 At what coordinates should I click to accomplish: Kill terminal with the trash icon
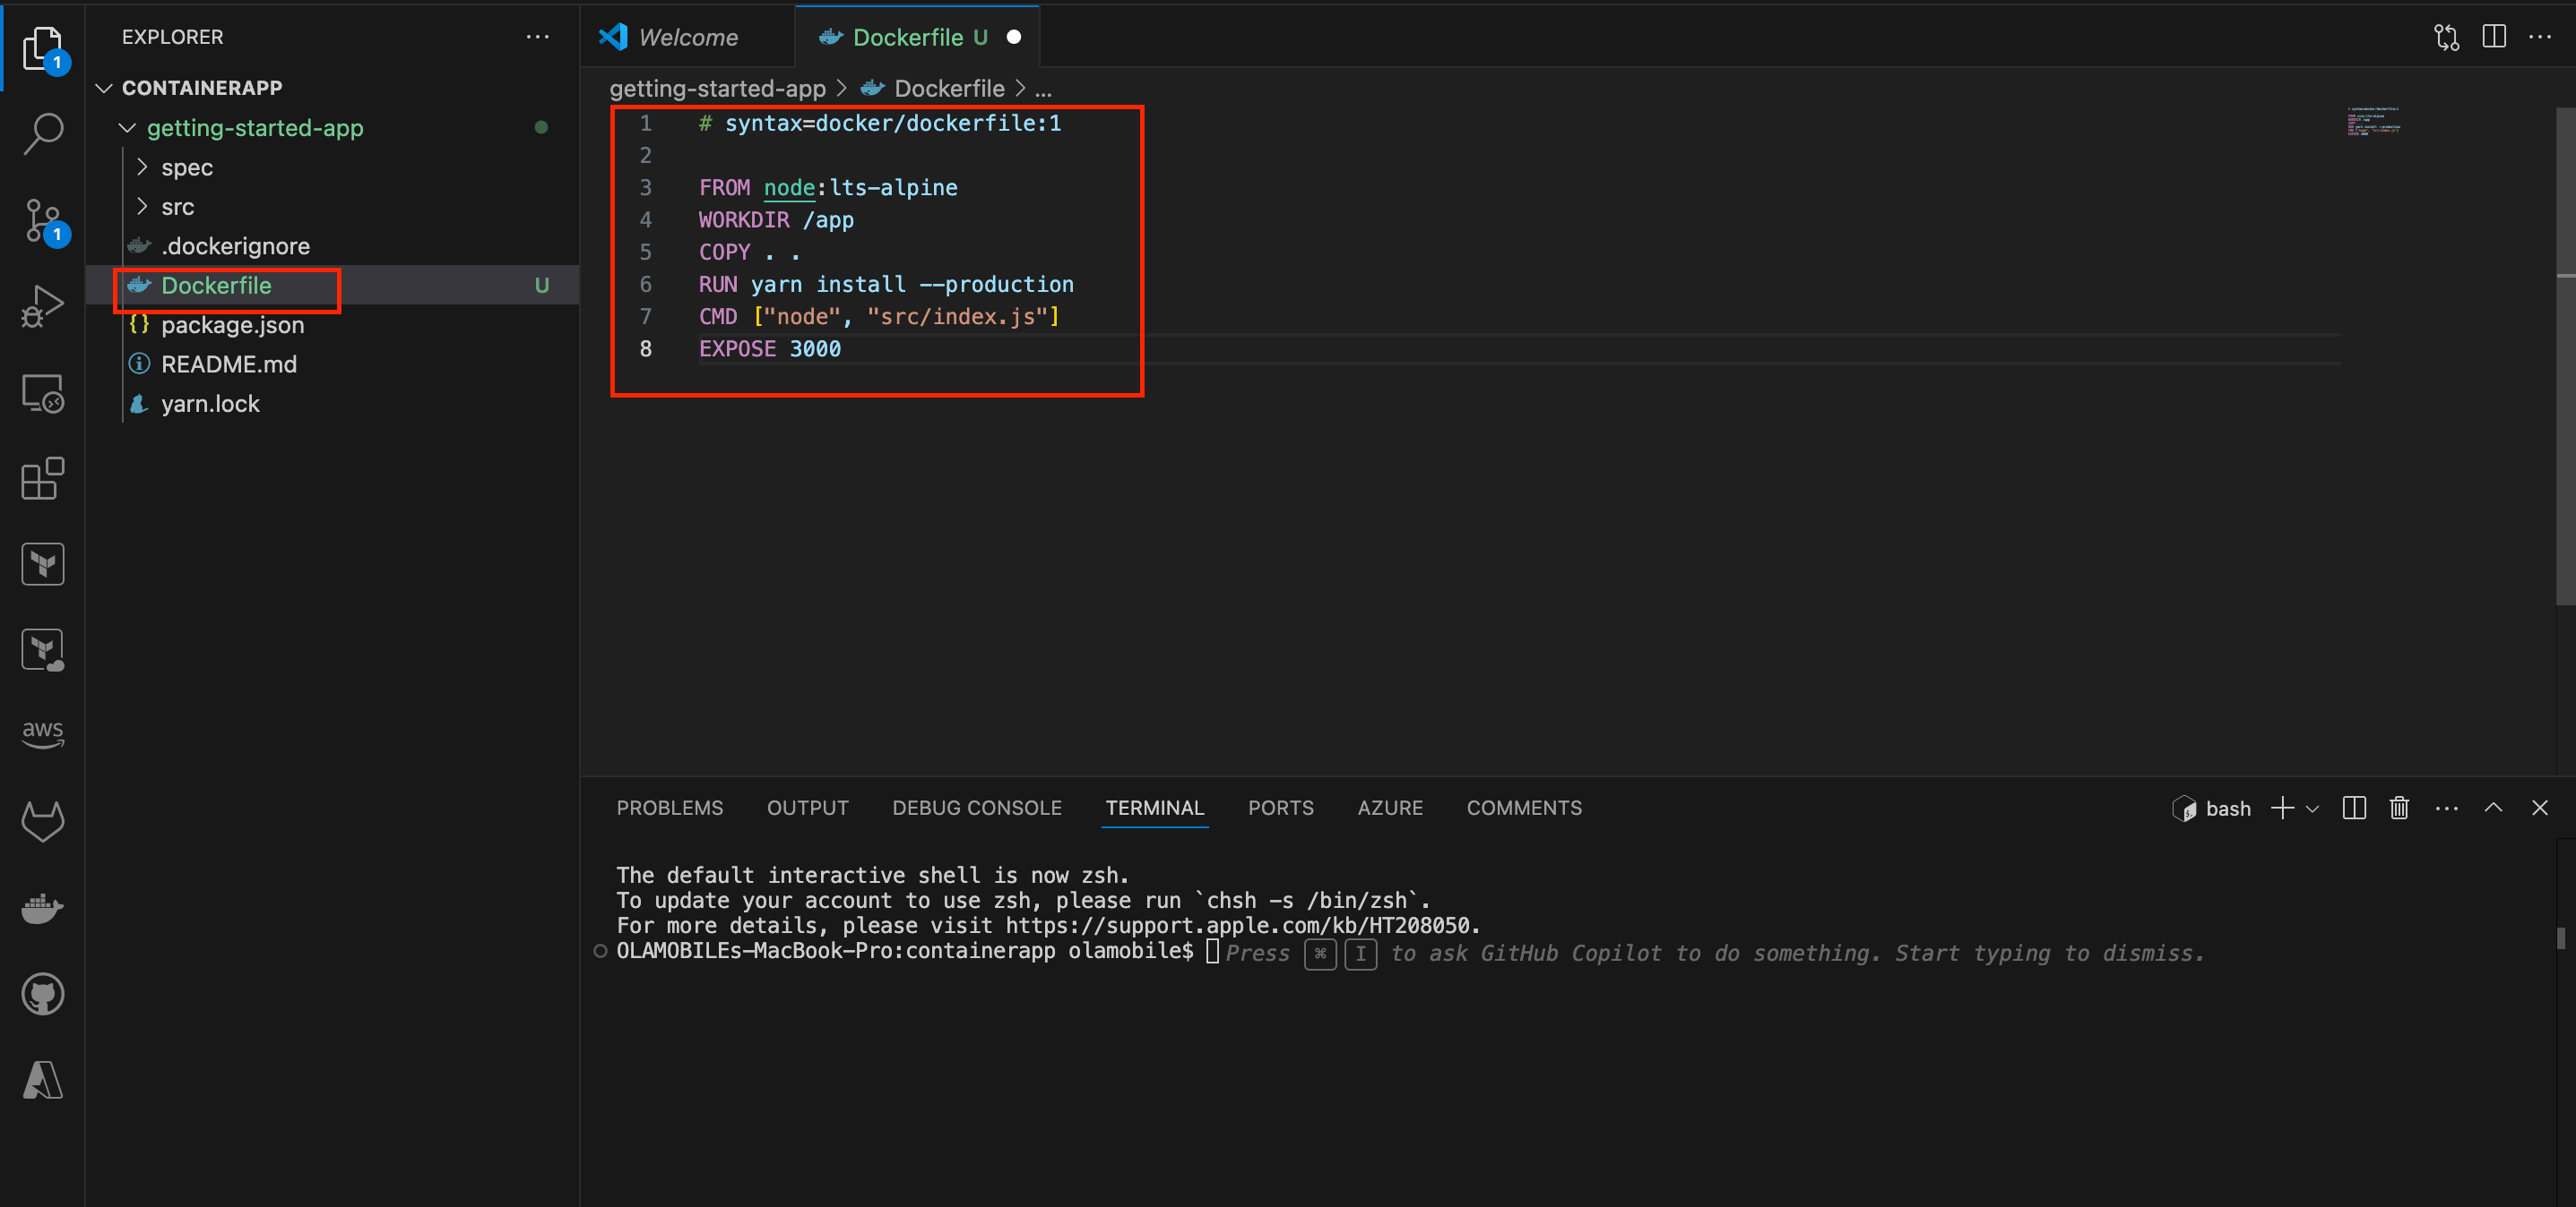tap(2399, 808)
